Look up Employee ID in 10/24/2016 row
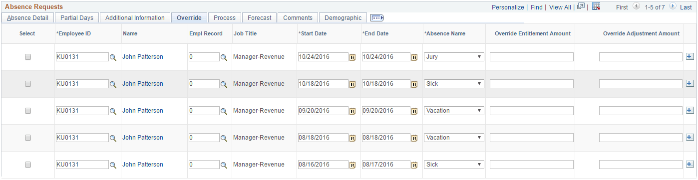Screen dimensions: 698x180 [x=113, y=57]
